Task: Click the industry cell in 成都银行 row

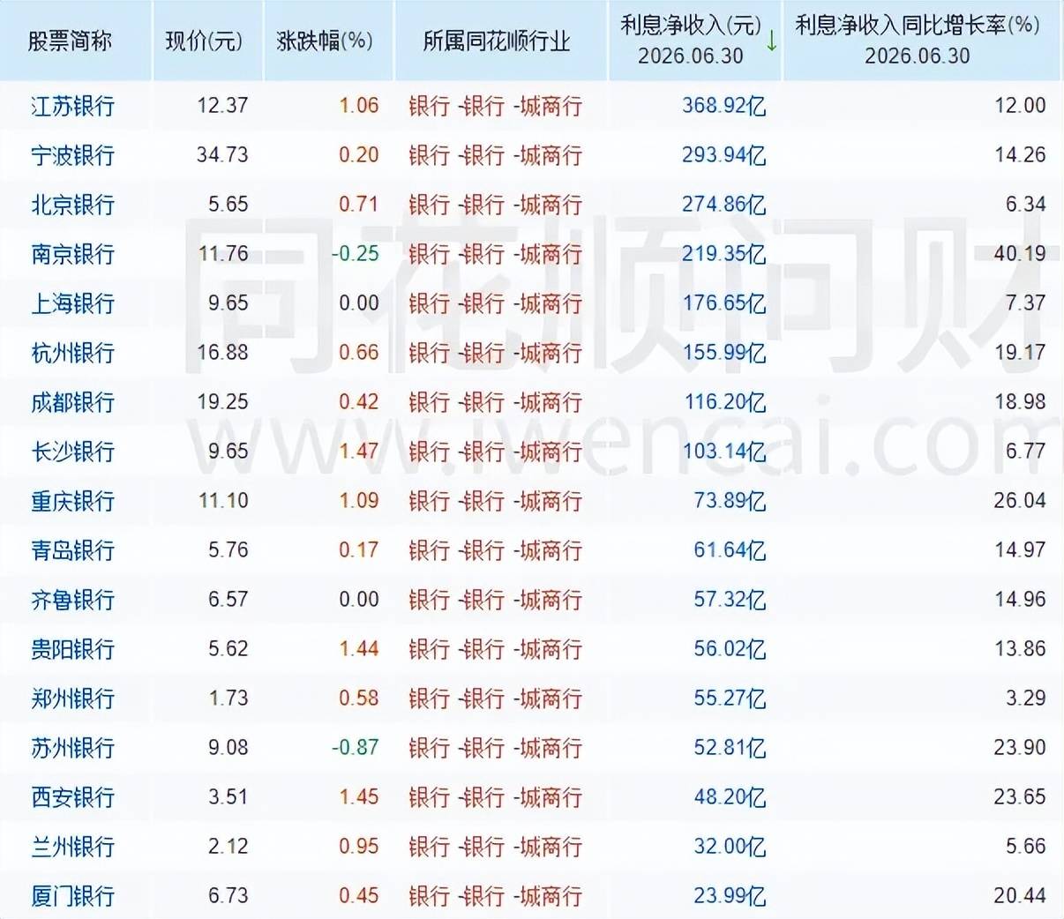Action: [495, 402]
